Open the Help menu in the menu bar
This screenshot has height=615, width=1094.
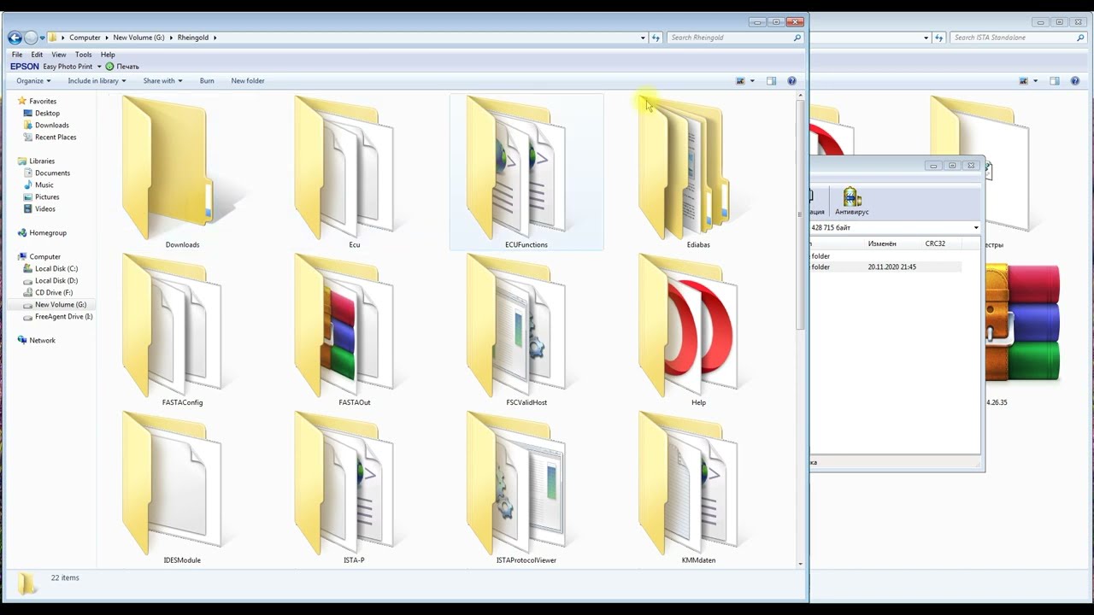108,55
